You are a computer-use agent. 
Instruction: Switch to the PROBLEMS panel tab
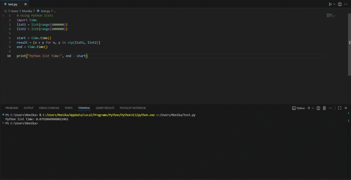[12, 108]
